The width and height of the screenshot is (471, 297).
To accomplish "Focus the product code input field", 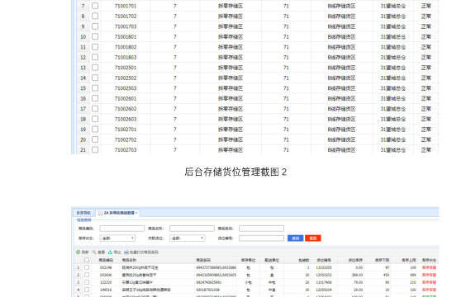I will click(122, 229).
